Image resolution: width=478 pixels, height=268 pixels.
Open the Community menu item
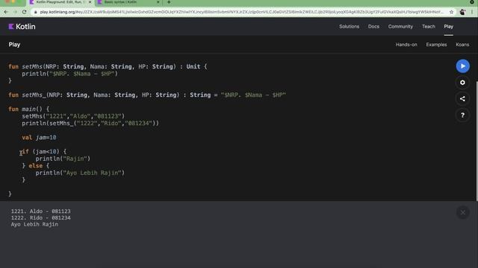point(400,27)
